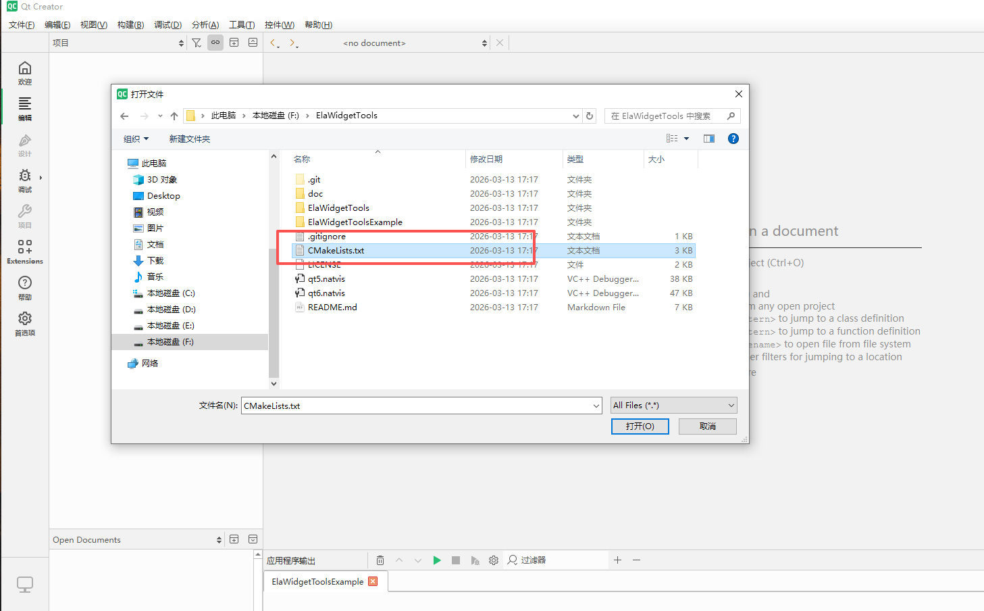Open the view options dropdown in dialog

(x=687, y=139)
